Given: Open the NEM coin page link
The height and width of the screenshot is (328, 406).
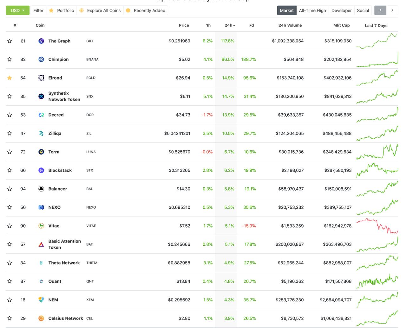Looking at the screenshot, I should pyautogui.click(x=53, y=300).
